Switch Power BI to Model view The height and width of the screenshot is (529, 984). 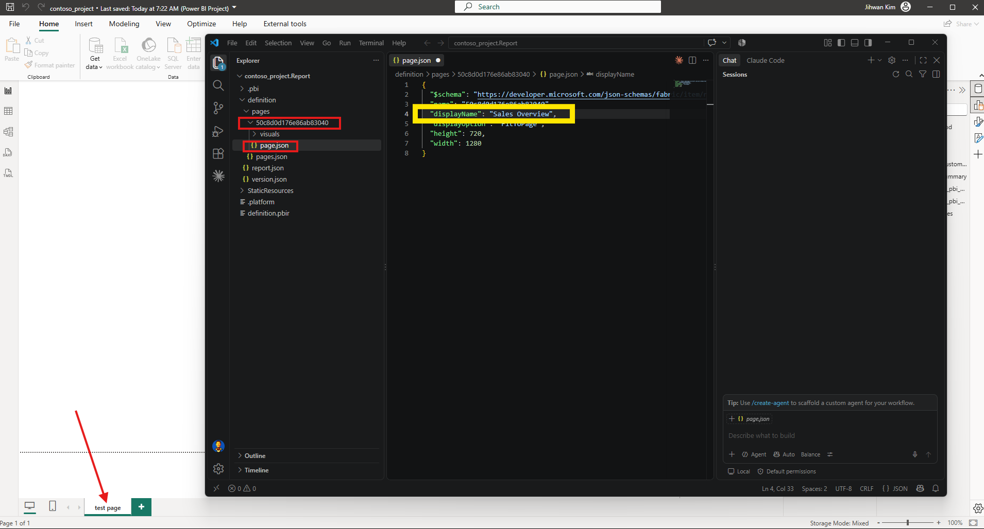click(x=8, y=132)
